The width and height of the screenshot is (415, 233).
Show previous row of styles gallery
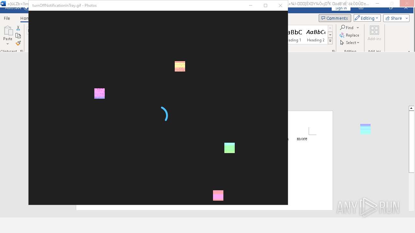[x=330, y=28]
